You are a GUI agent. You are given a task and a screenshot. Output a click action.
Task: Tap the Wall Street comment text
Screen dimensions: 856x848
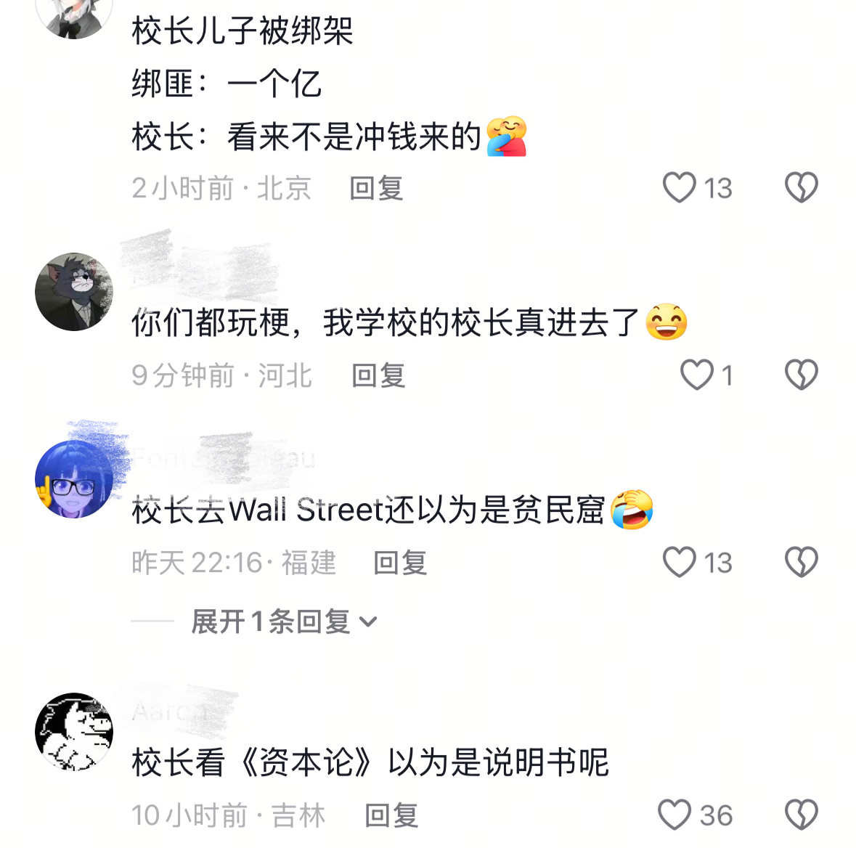[369, 510]
